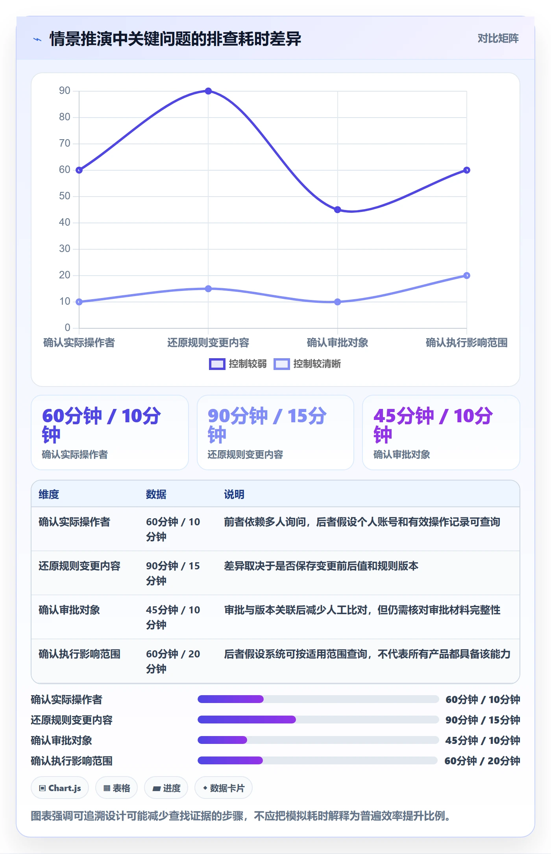The image size is (551, 854).
Task: Click the lightning icon beside the title
Action: pyautogui.click(x=37, y=39)
